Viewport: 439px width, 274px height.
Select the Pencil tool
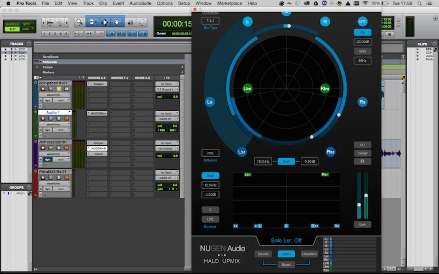point(142,22)
